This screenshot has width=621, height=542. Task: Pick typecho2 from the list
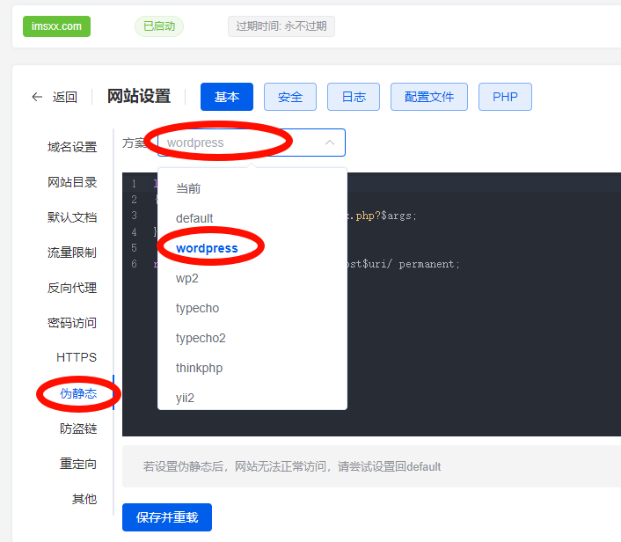coord(252,338)
